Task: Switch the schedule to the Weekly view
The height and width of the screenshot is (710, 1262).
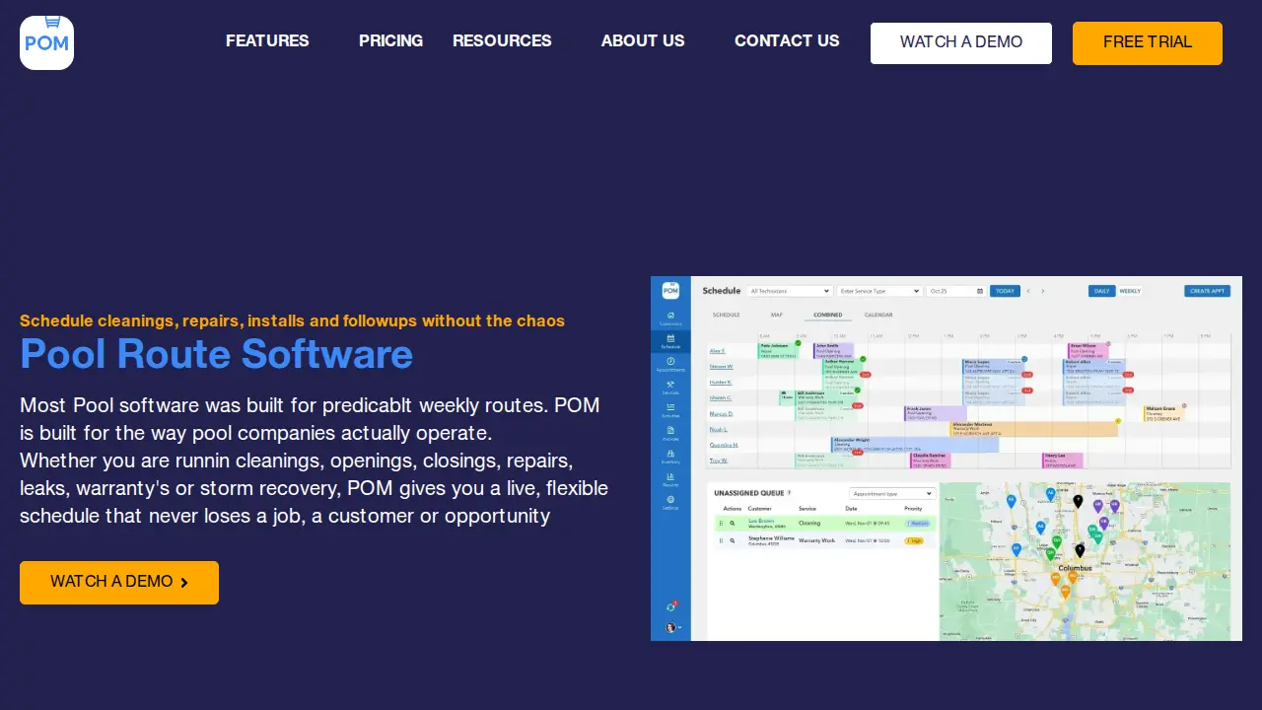Action: [x=1130, y=291]
